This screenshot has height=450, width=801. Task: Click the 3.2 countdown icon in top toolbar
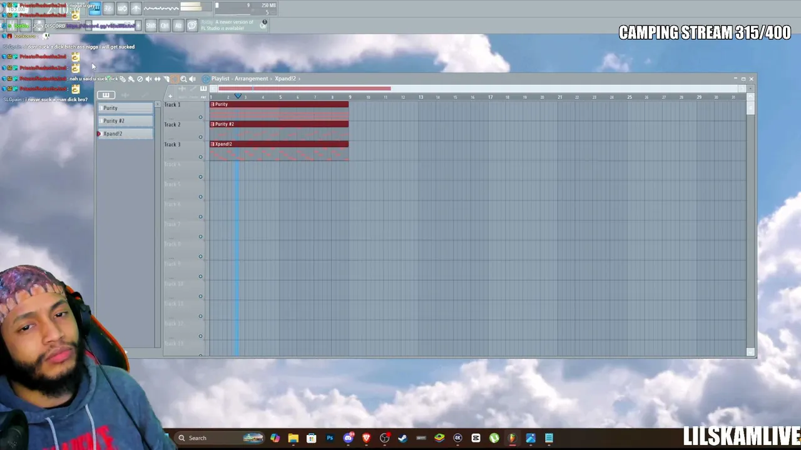click(108, 8)
